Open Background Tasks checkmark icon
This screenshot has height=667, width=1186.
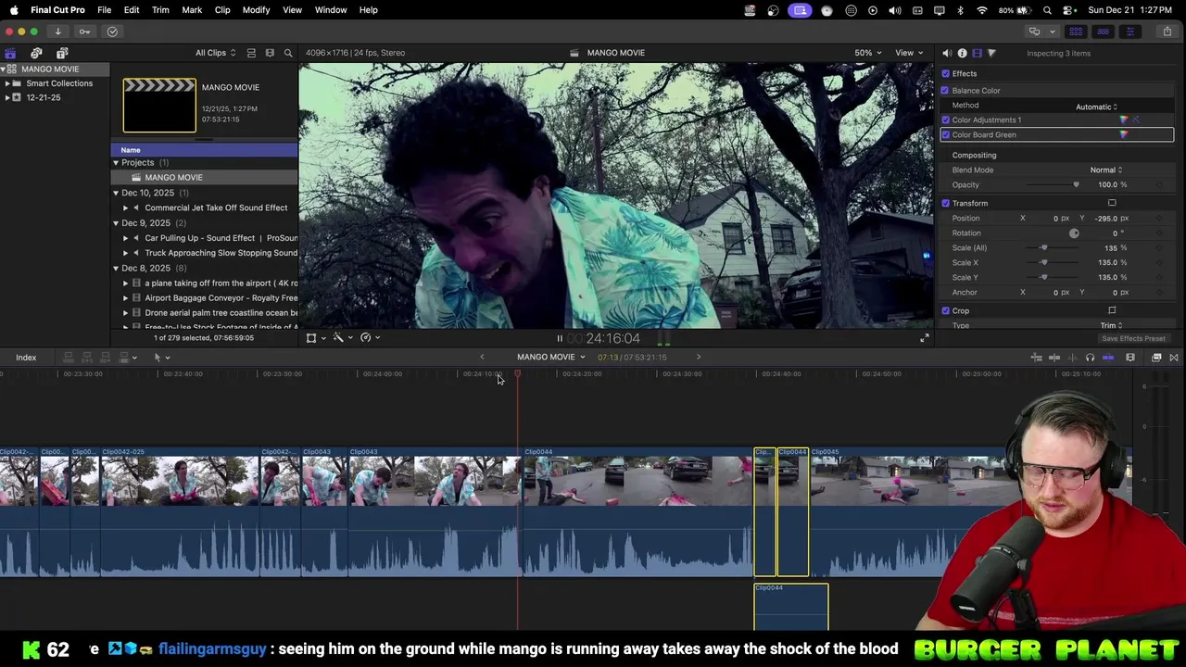pyautogui.click(x=112, y=31)
